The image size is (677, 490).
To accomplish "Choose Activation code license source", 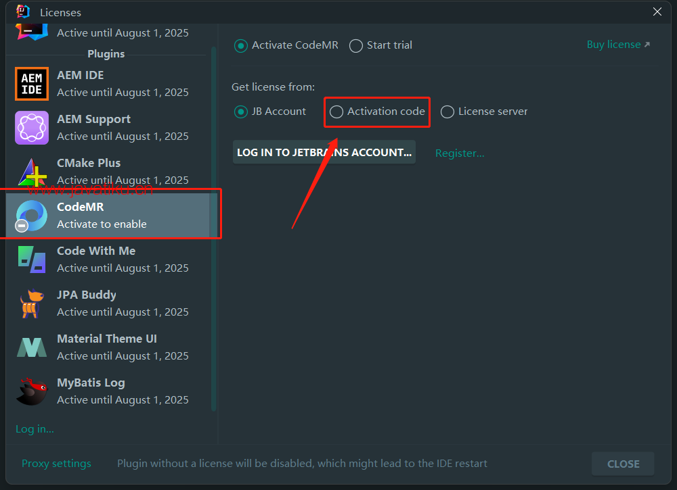I will pyautogui.click(x=336, y=112).
